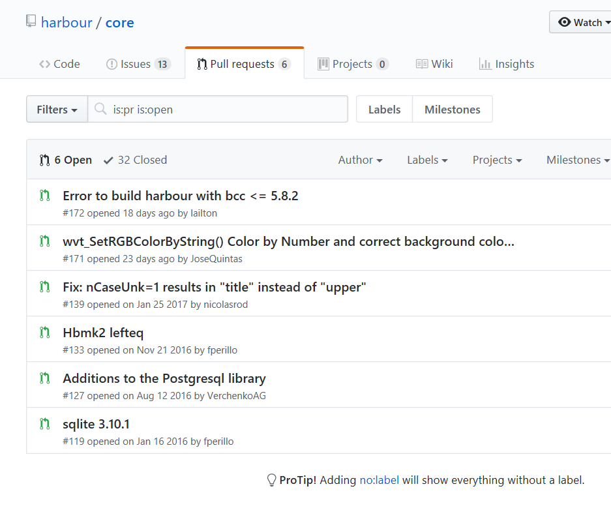Click the pull request icon for Postgresql library additions
Screen dimensions: 611x510
click(x=44, y=378)
